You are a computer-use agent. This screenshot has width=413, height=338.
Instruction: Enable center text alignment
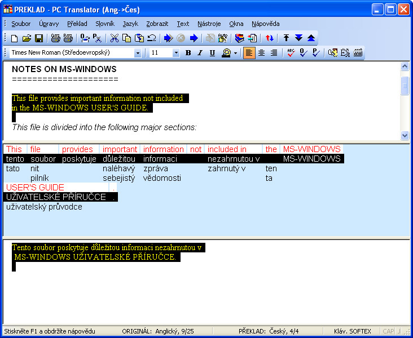261,53
